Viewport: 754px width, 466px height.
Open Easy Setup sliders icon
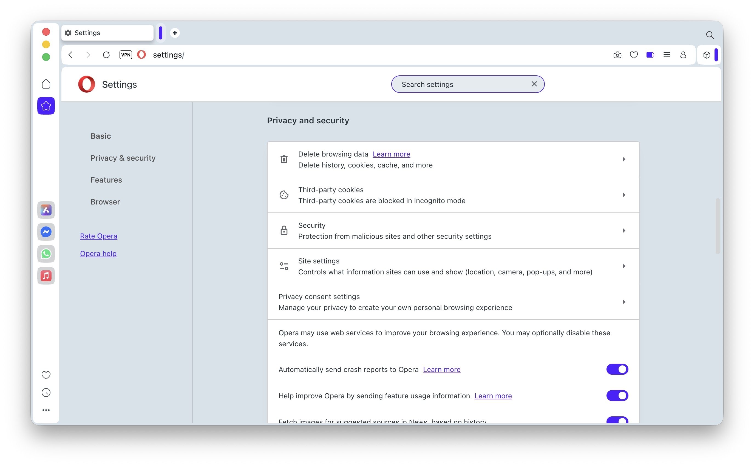coord(667,55)
